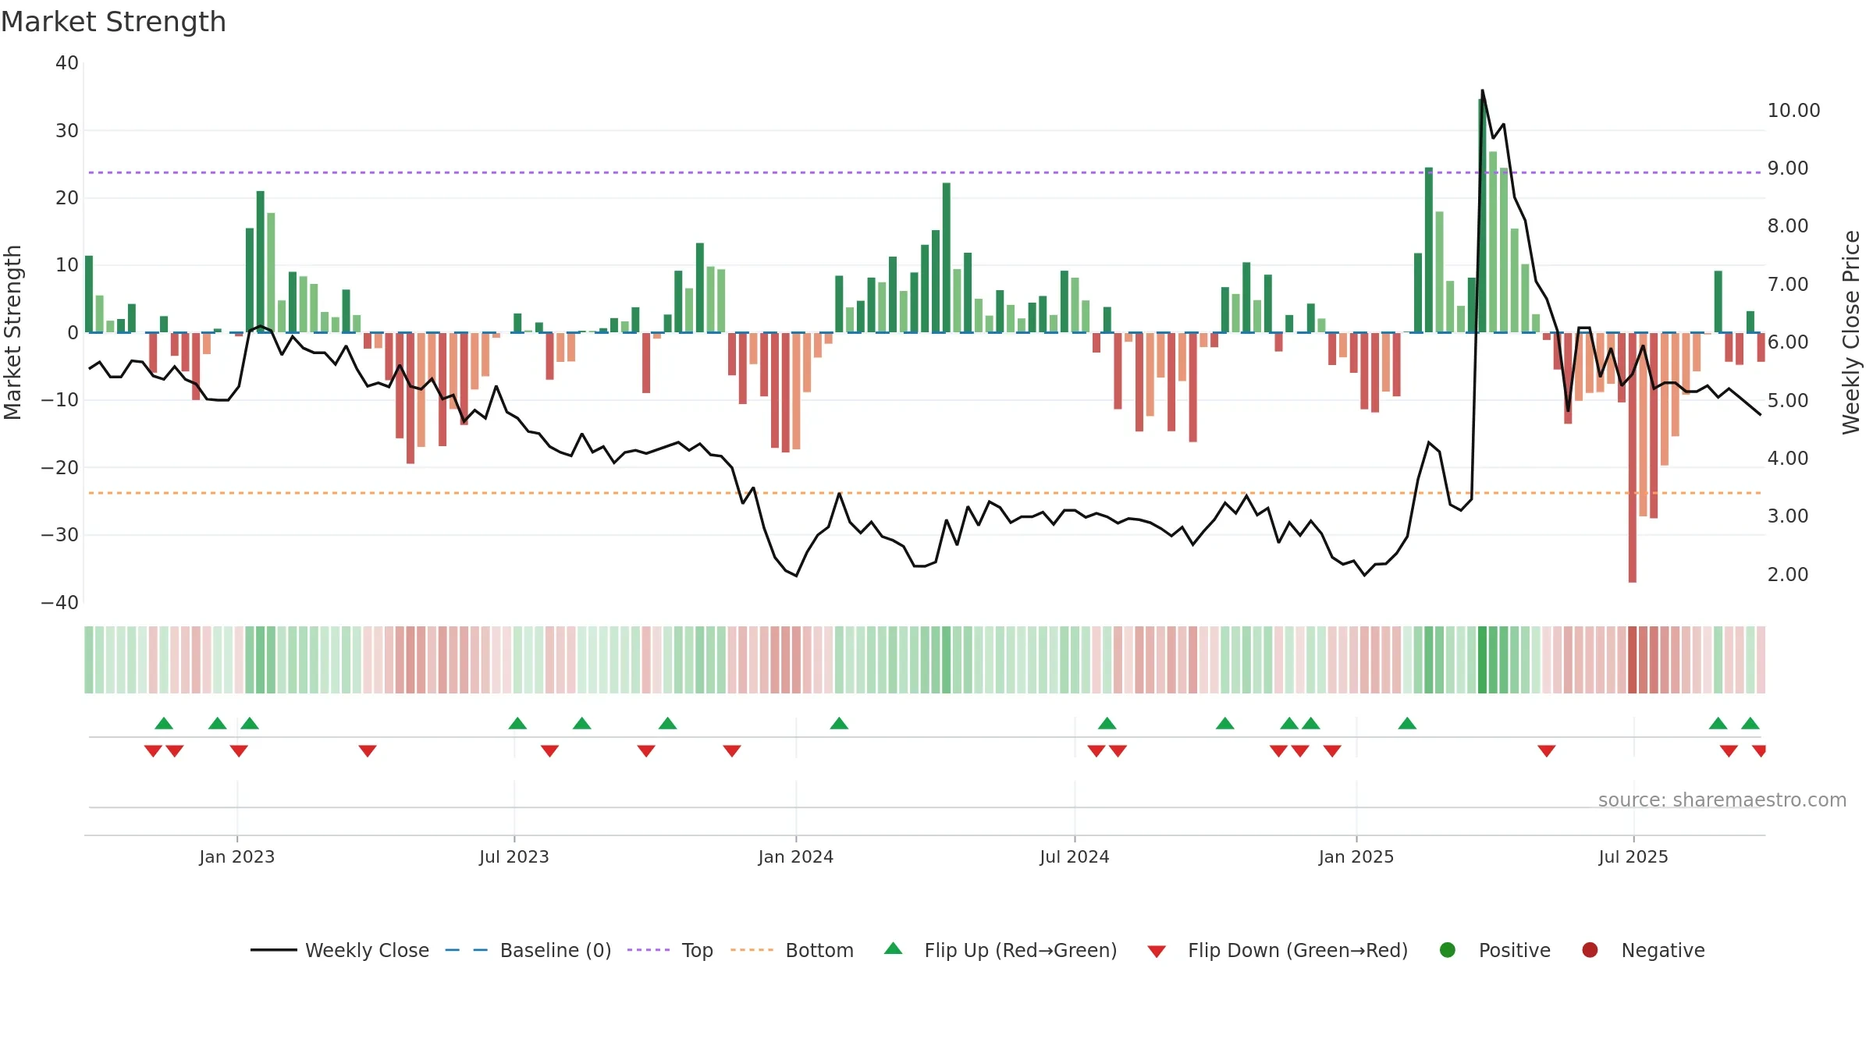1873x1053 pixels.
Task: Click the flip-up marker nearest Jan 2024
Action: (839, 723)
